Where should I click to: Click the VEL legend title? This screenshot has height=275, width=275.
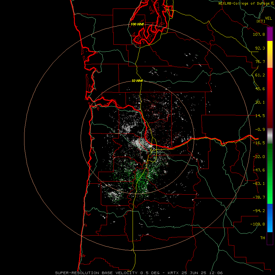(x=268, y=18)
